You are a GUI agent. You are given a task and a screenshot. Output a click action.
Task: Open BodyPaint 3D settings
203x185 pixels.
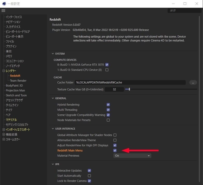point(14,86)
